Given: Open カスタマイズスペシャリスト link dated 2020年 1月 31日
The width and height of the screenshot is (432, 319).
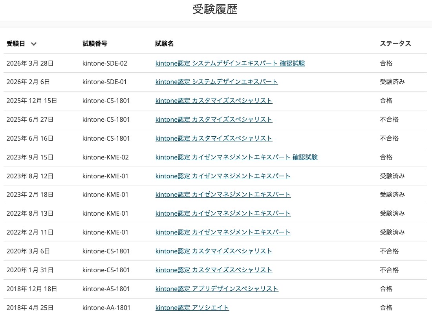Looking at the screenshot, I should point(214,269).
